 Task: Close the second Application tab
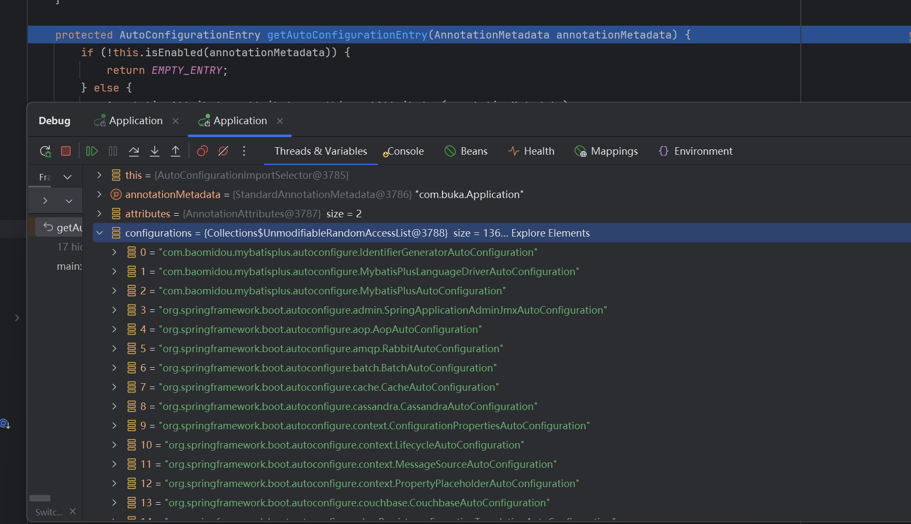279,120
